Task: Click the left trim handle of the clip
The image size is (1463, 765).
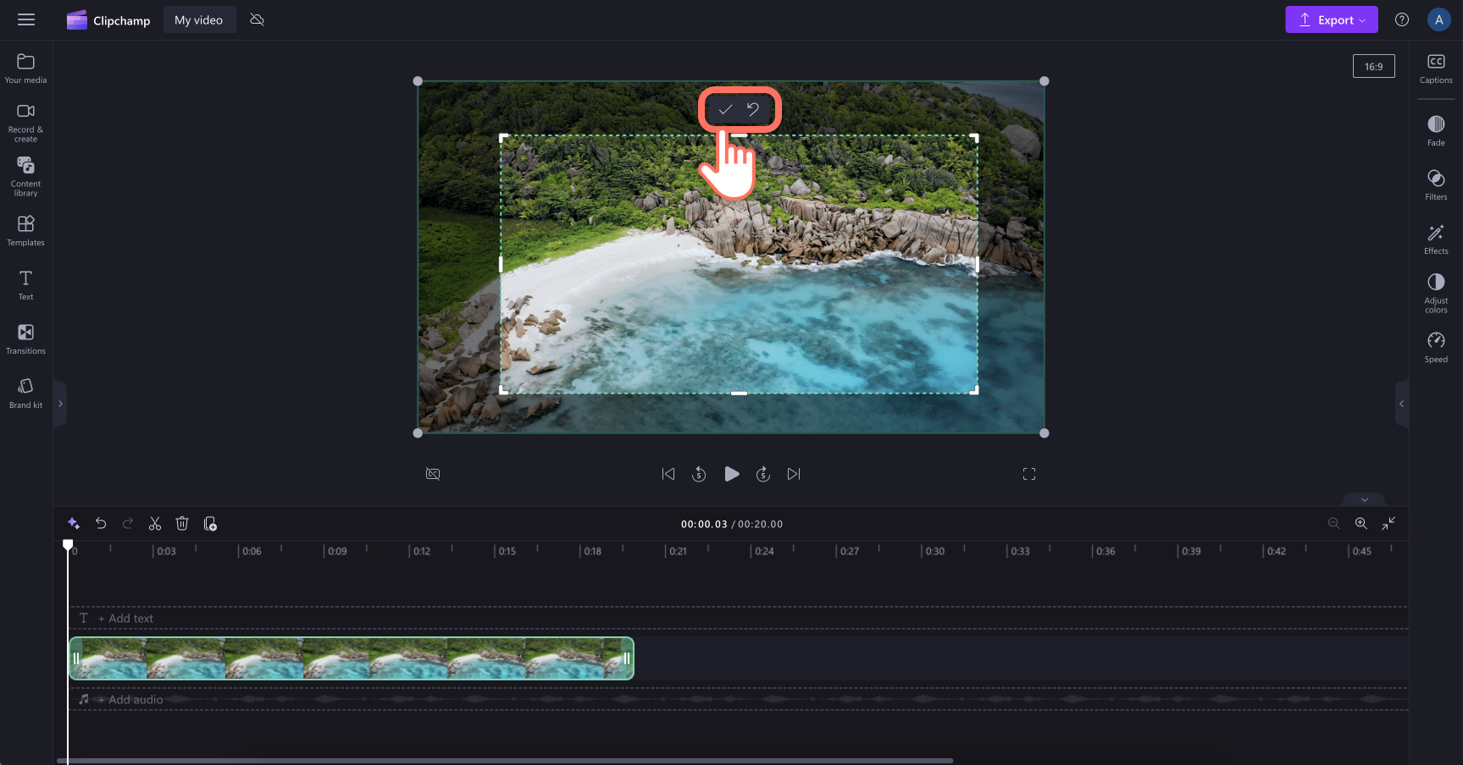Action: (x=75, y=658)
